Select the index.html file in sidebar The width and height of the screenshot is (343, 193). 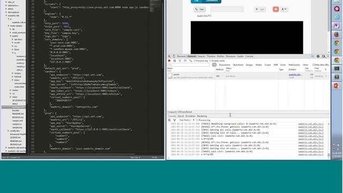coord(19,87)
